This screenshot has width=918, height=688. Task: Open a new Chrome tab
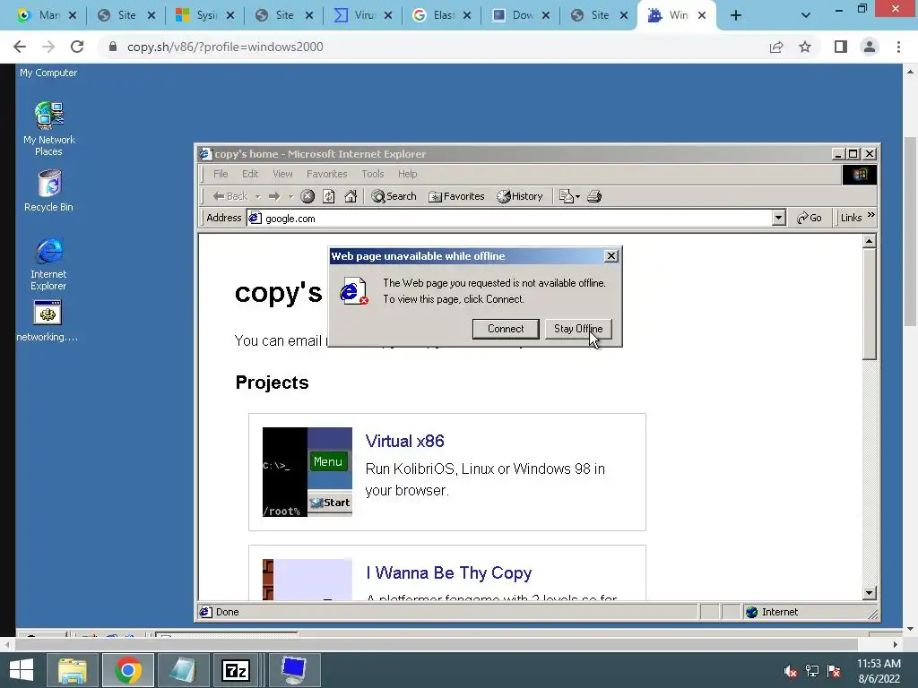click(x=736, y=15)
